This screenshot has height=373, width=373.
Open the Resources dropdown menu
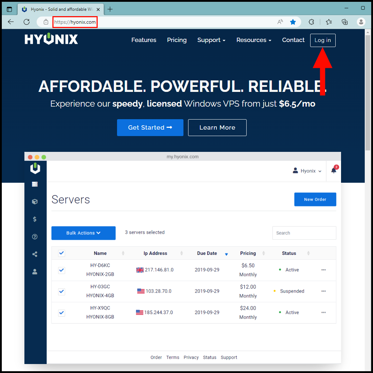(254, 40)
